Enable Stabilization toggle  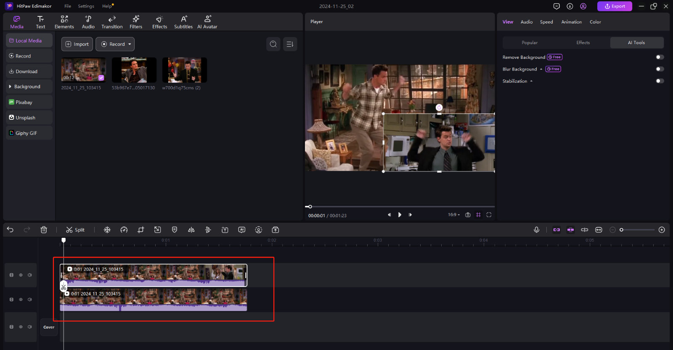[660, 81]
